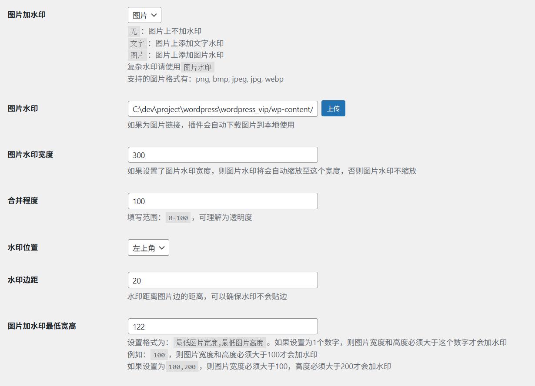Click the 水印边距 row label
Screen dimensions: 535x386
coord(23,280)
